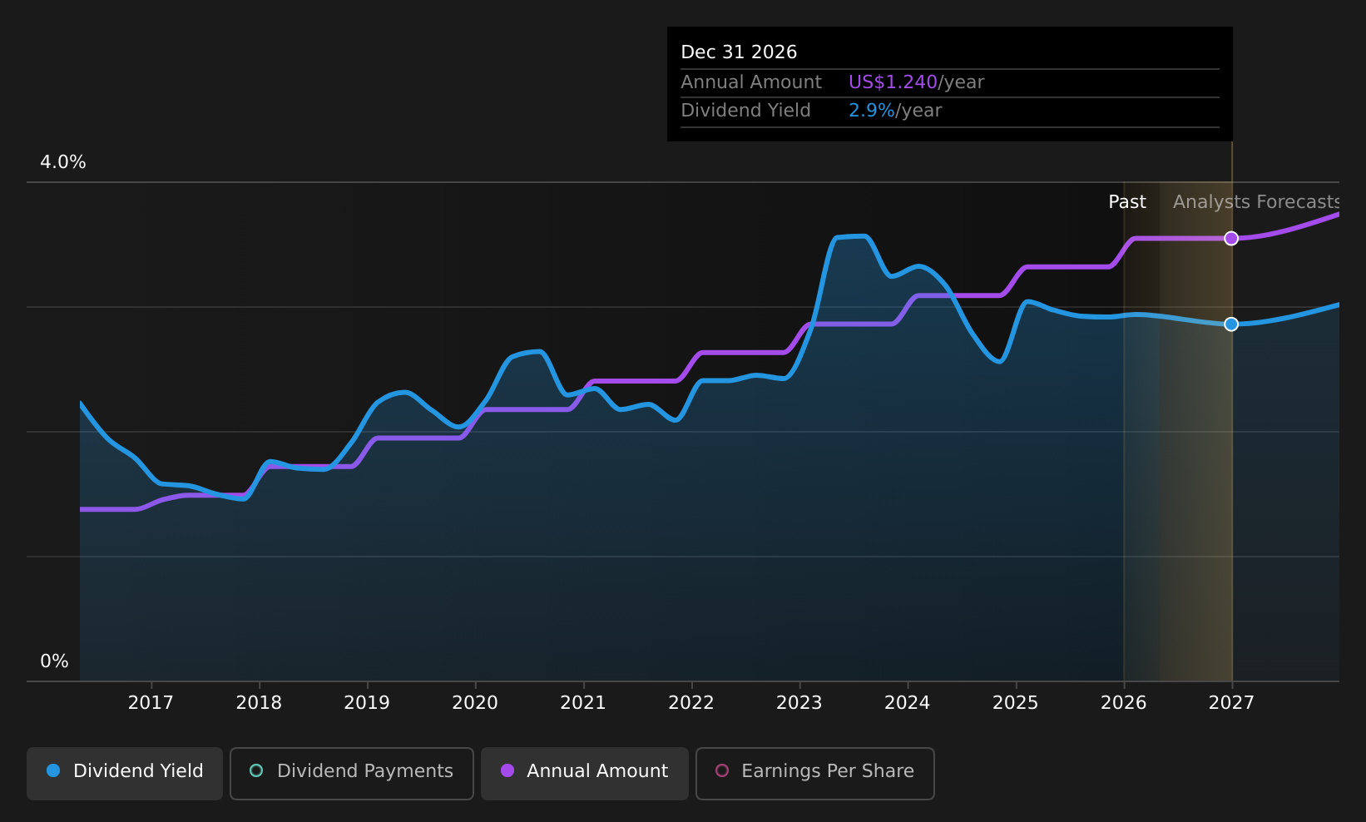The width and height of the screenshot is (1366, 822).
Task: Click the 2026 x-axis label
Action: (x=1124, y=703)
